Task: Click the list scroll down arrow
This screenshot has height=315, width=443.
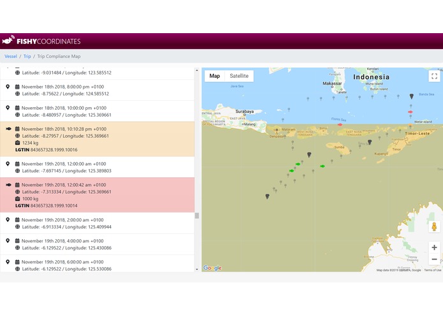Action: [x=197, y=269]
